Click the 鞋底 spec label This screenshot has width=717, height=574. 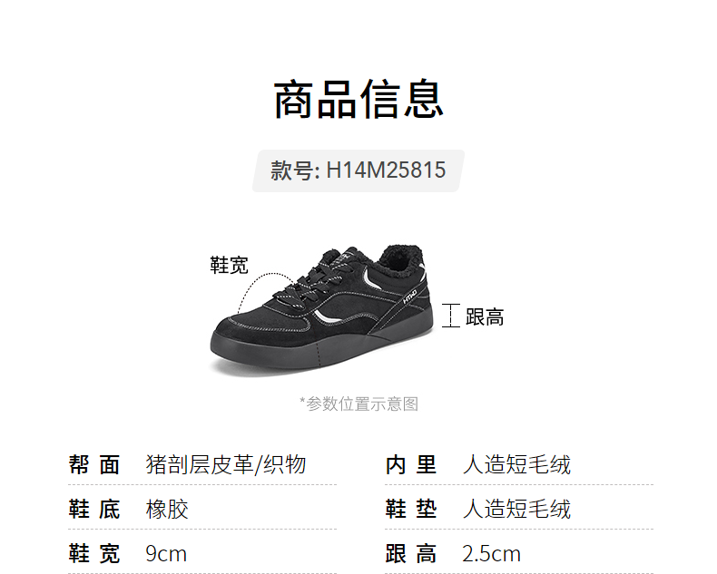pos(94,509)
